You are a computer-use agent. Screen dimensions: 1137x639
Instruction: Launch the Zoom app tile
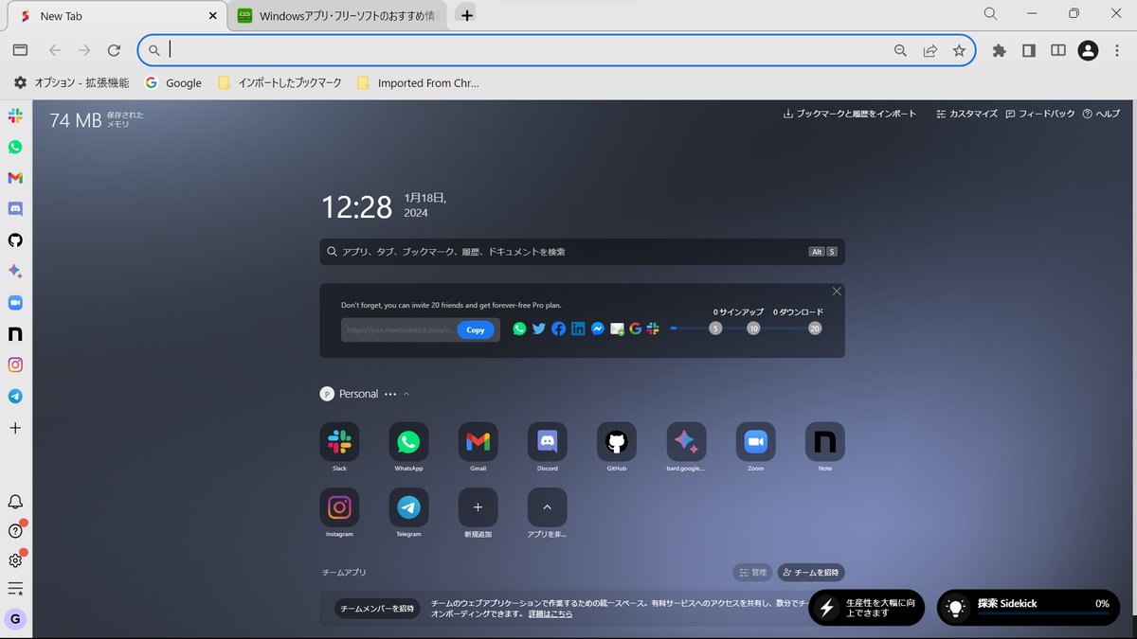[x=755, y=441]
